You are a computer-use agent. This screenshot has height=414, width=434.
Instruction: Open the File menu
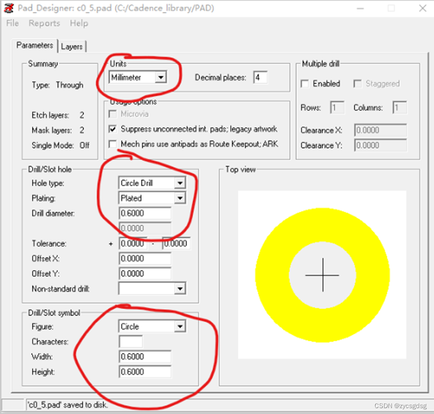coord(12,23)
